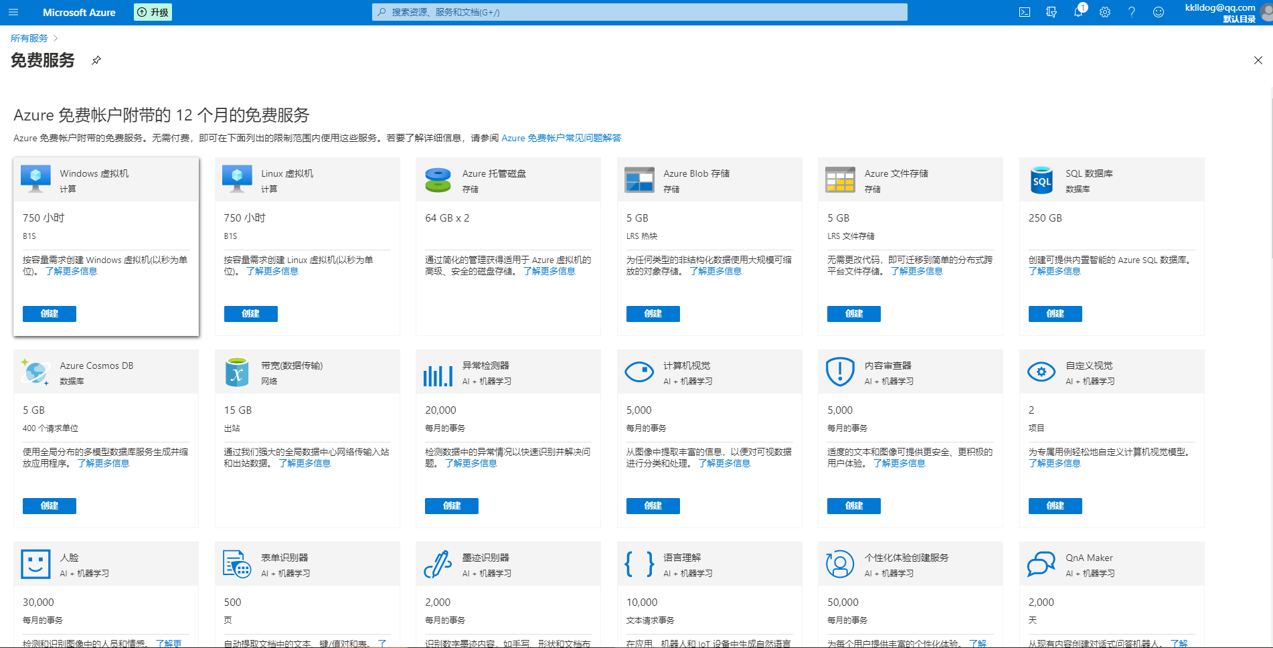Create a Linux 虚拟机
The image size is (1273, 648).
coord(250,314)
